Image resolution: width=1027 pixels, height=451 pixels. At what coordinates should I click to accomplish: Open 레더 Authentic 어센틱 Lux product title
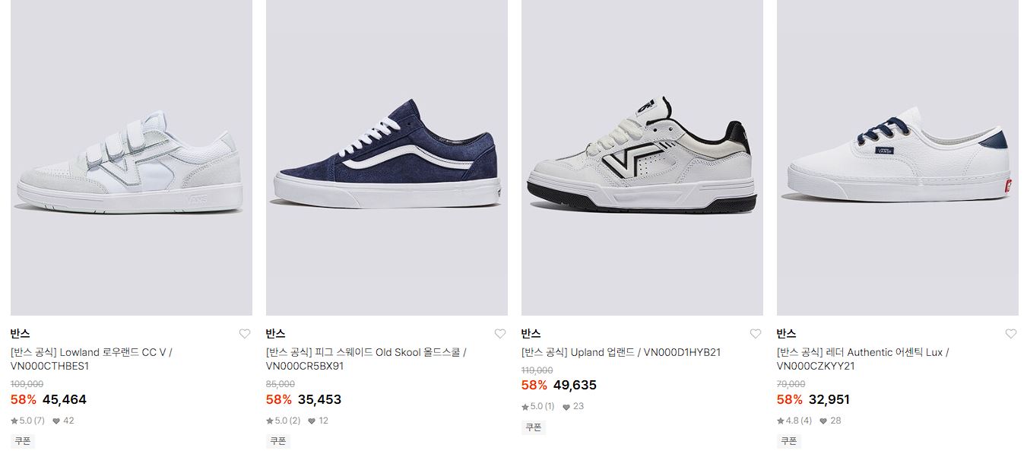(863, 359)
